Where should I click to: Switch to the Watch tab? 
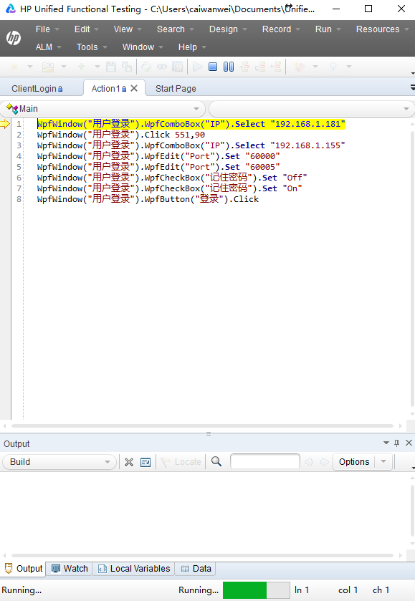[x=70, y=569]
